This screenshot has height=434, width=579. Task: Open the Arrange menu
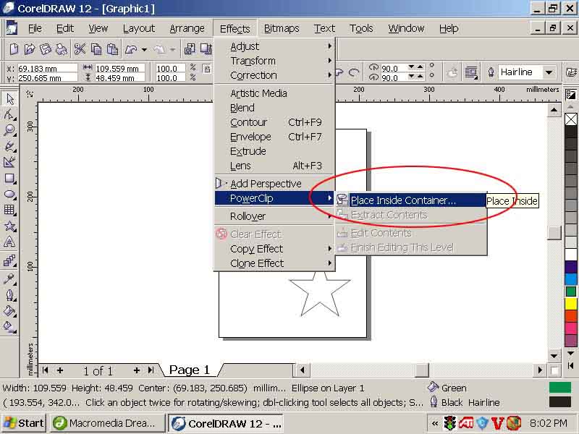tap(187, 28)
